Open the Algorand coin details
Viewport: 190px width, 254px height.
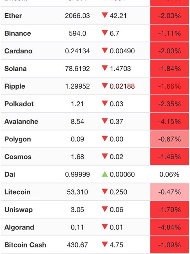point(19,227)
